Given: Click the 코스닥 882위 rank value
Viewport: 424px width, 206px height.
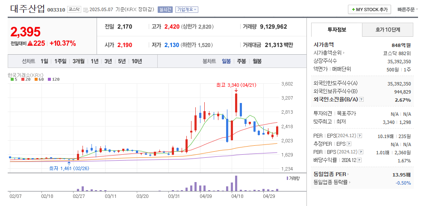Looking at the screenshot, I should tap(397, 53).
